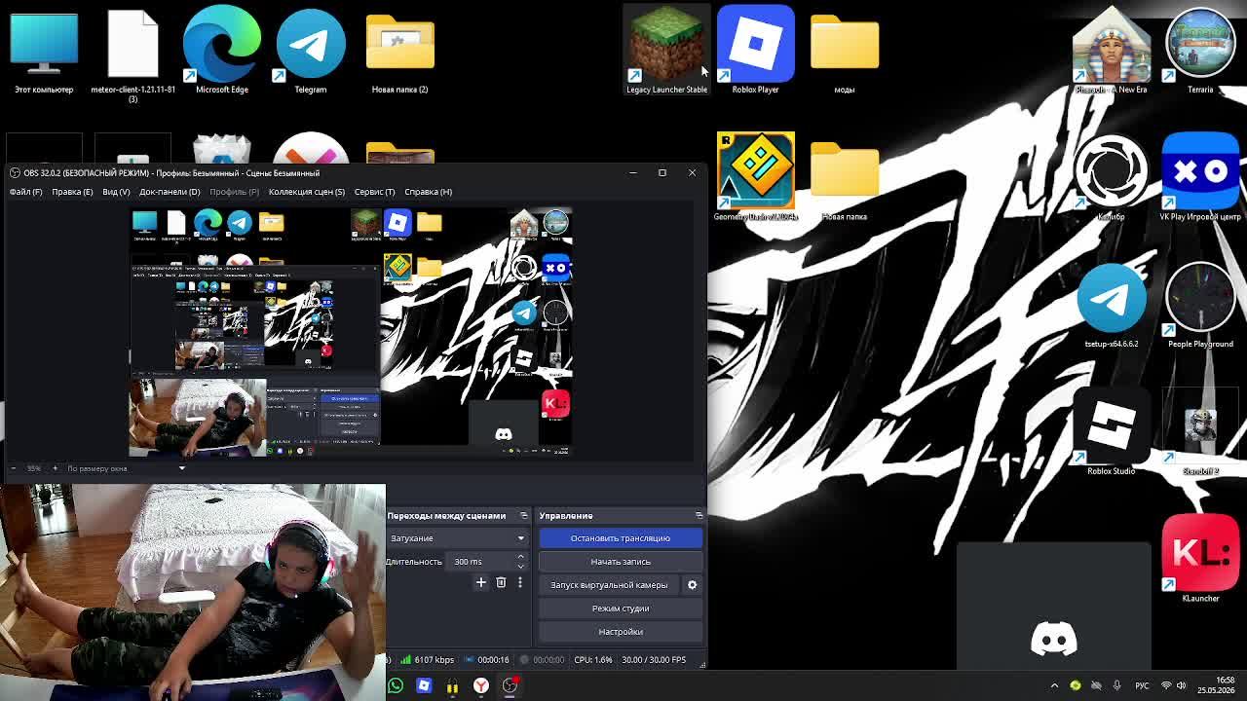Screen dimensions: 1247x701
Task: Open the Сервис (T) menu
Action: [374, 192]
